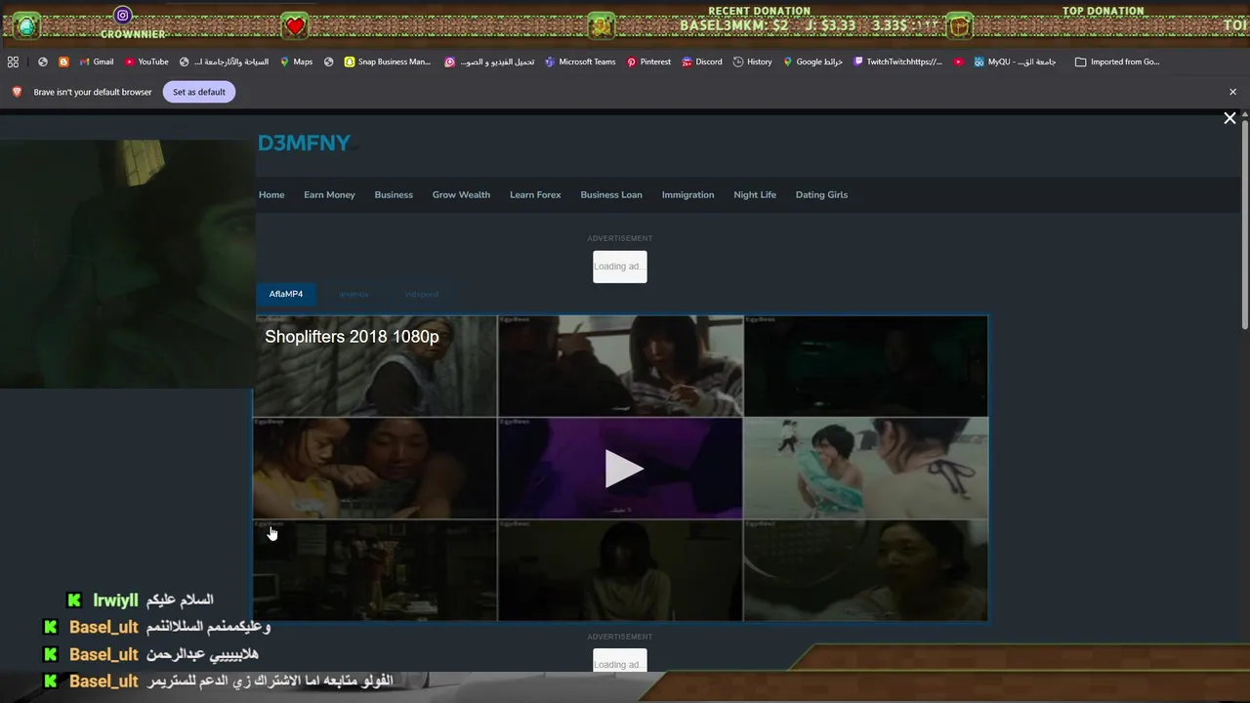Open the apps grid in bookmarks bar
This screenshot has height=703, width=1250.
click(13, 62)
